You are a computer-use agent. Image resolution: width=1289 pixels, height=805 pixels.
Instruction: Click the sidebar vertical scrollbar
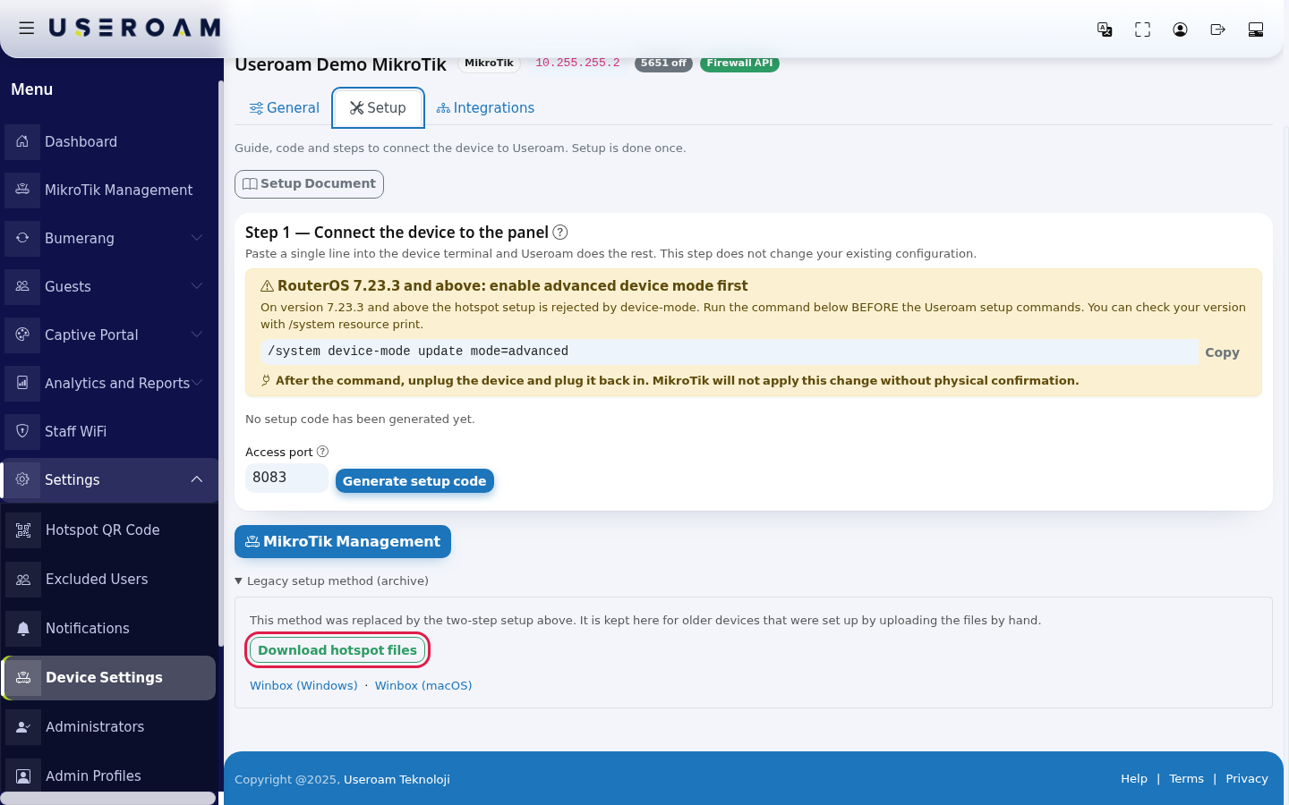220,362
